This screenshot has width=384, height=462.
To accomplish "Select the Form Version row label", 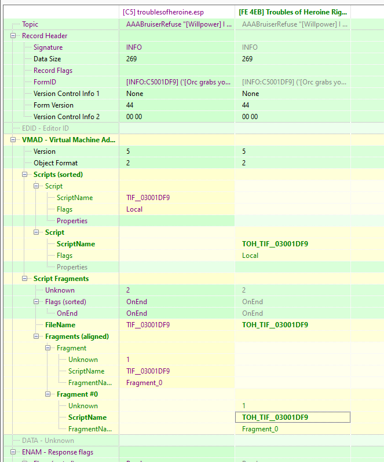I will (53, 105).
